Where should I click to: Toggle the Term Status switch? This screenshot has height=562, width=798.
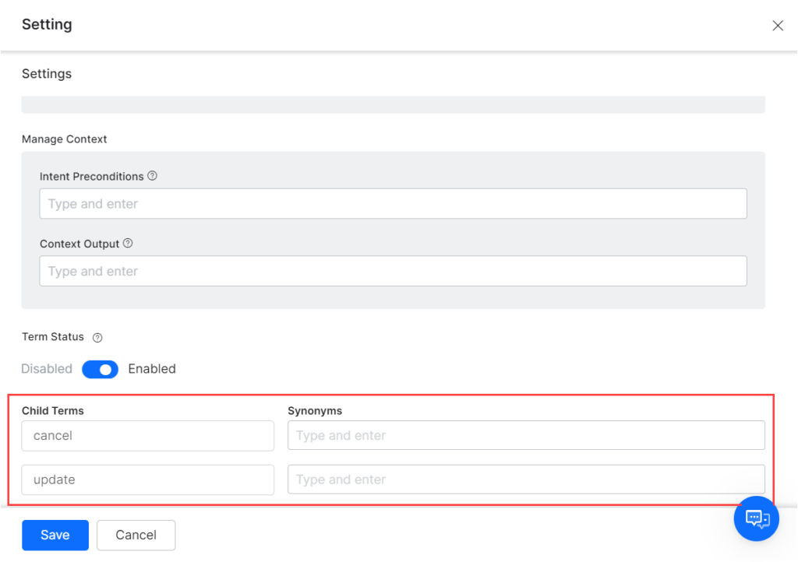(100, 369)
